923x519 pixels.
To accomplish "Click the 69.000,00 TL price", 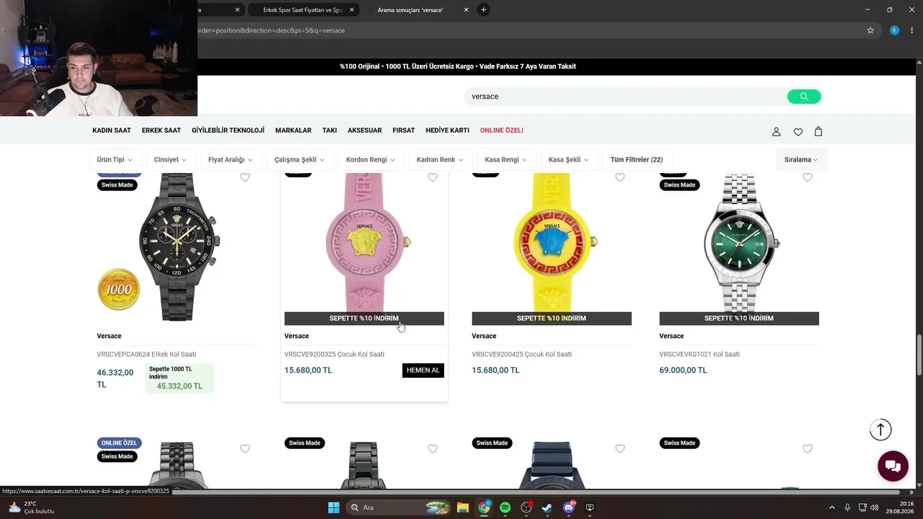I will click(x=683, y=371).
